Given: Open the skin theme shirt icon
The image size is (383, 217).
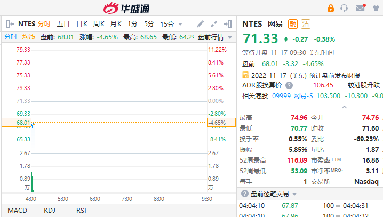Looking at the screenshot, I should coord(376,8).
